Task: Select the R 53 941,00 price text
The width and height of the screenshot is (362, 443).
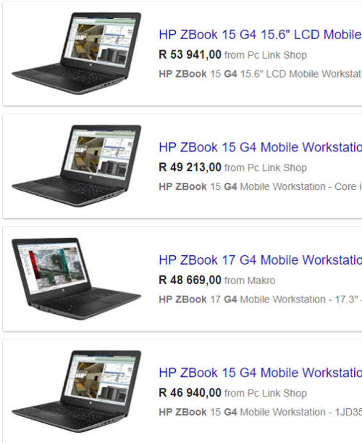Action: coord(190,54)
